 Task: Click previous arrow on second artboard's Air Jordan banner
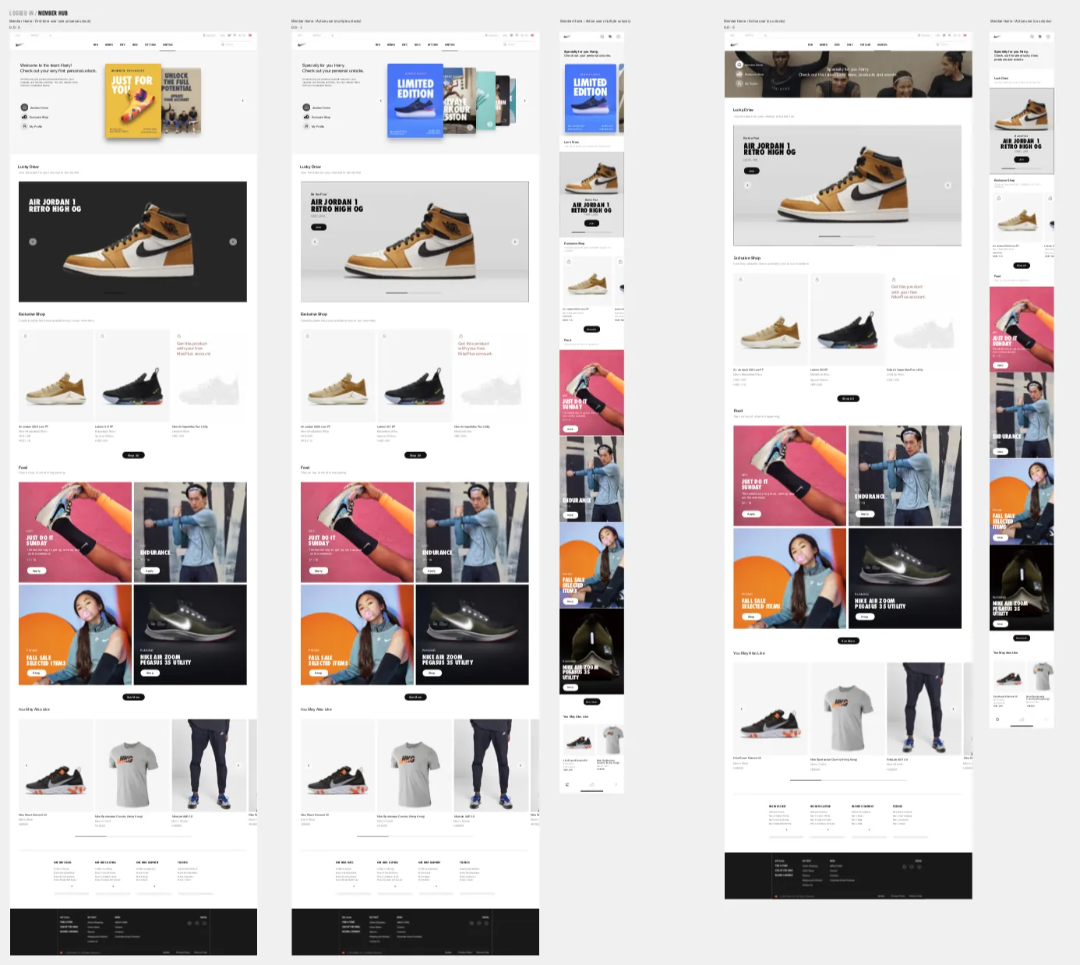[x=315, y=242]
